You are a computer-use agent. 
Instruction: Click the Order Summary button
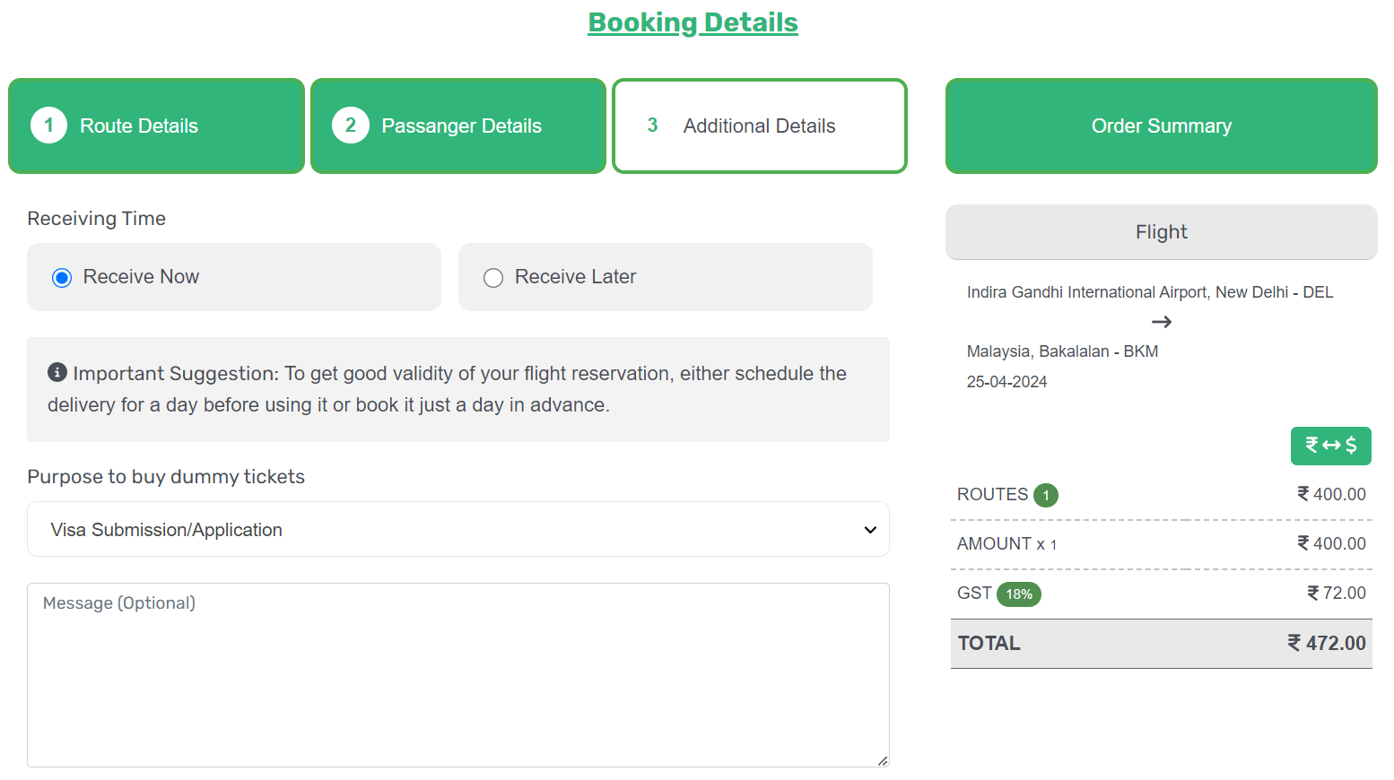1162,126
